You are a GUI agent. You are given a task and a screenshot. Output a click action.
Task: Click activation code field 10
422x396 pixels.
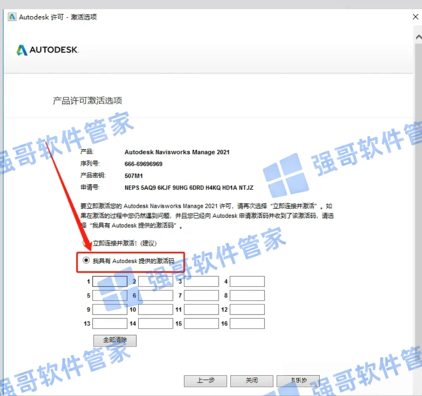coord(156,309)
